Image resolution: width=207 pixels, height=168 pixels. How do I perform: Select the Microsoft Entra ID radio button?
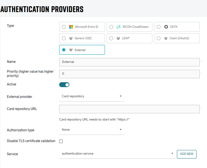coord(64,27)
